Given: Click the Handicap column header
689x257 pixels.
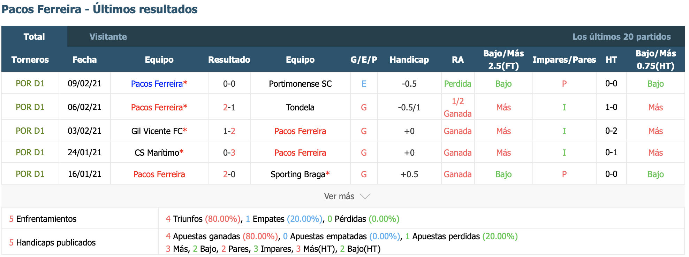Looking at the screenshot, I should (x=409, y=60).
